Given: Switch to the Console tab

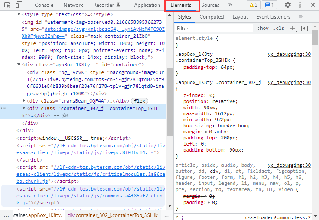Looking at the screenshot, I should pos(44,5).
